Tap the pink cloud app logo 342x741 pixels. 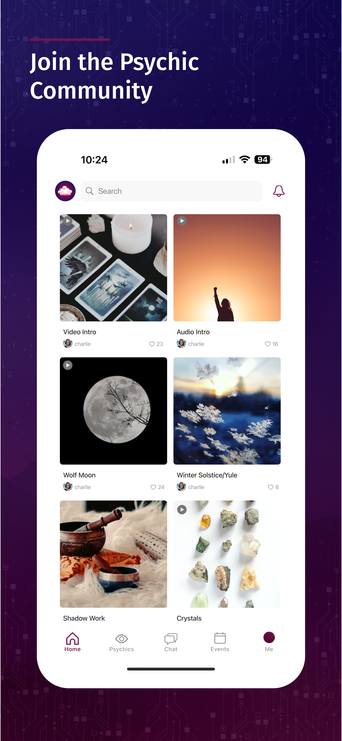(65, 191)
